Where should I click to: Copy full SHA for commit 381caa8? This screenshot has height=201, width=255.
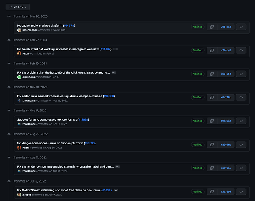point(212,27)
